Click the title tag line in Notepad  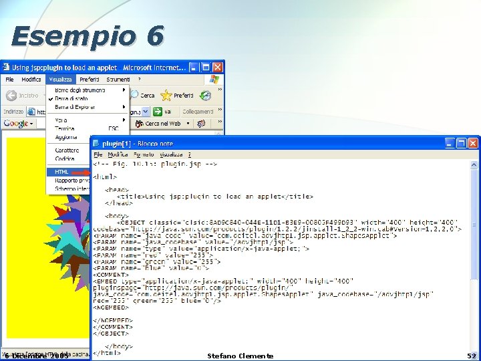click(214, 197)
